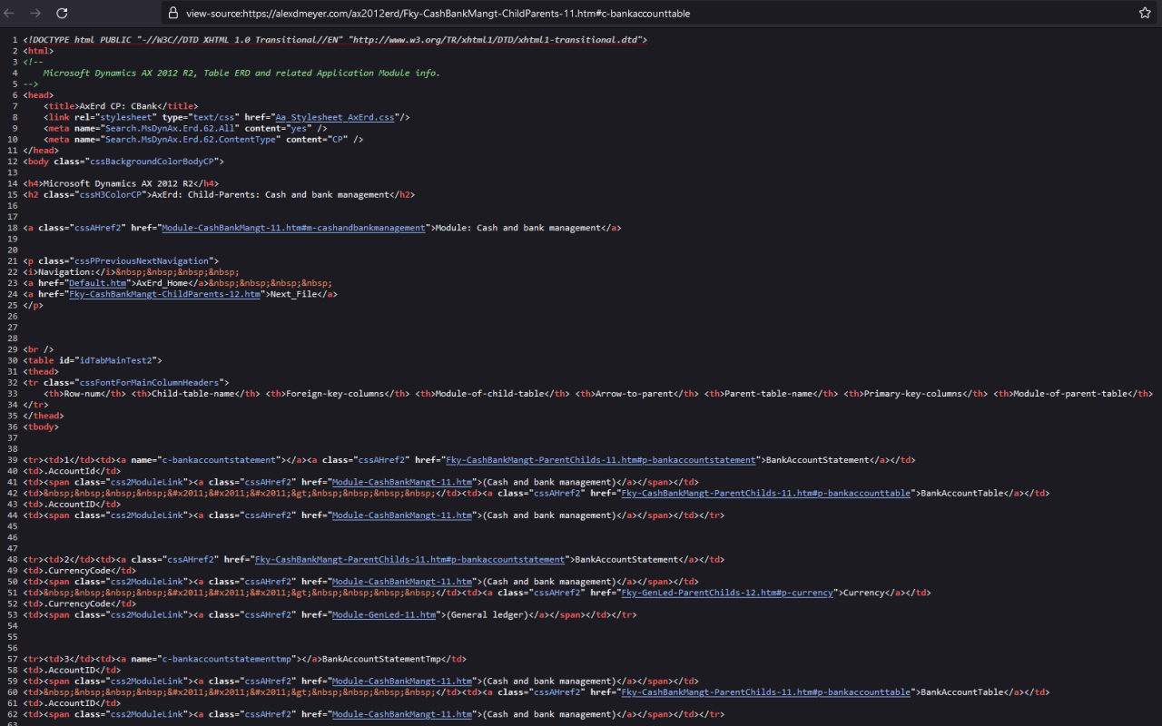This screenshot has height=726, width=1162.
Task: Follow the #p-bankaccounttable link on line 42
Action: click(766, 493)
